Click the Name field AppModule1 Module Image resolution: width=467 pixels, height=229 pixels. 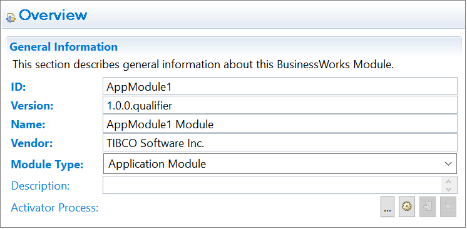[x=280, y=124]
